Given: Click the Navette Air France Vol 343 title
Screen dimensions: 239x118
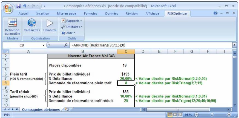Looking at the screenshot, I should [91, 56].
